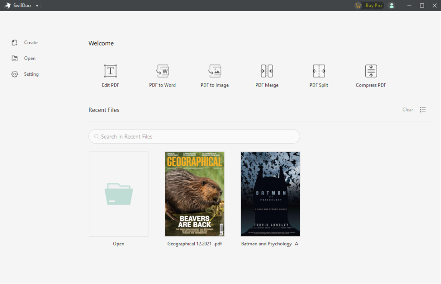This screenshot has height=284, width=441.
Task: Open the Buy Pro purchase button
Action: coord(369,5)
